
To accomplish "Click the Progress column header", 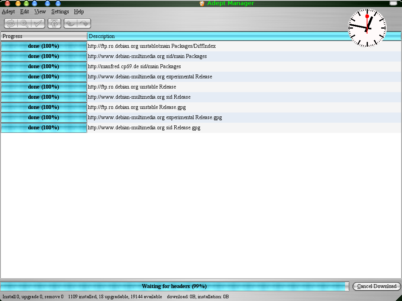I will click(x=44, y=36).
